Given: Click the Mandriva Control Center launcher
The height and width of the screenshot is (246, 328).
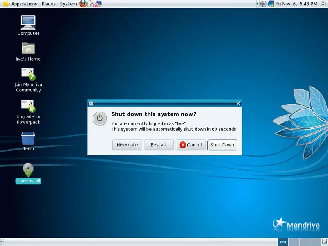Looking at the screenshot, I should [98, 4].
